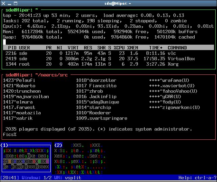Click the 'Window: 1/2' status indicator

pos(36,178)
